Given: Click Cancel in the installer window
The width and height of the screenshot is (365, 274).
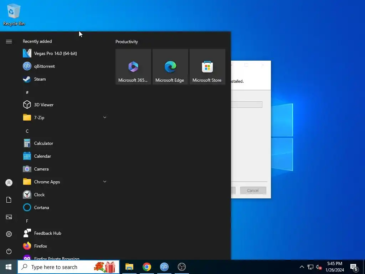Looking at the screenshot, I should click(253, 191).
